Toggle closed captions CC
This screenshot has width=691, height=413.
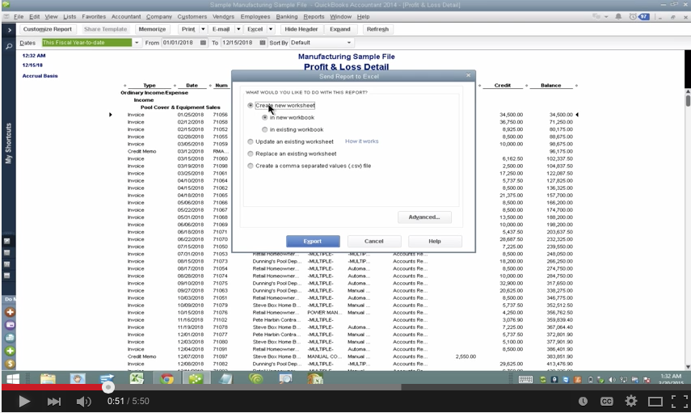[x=606, y=401]
